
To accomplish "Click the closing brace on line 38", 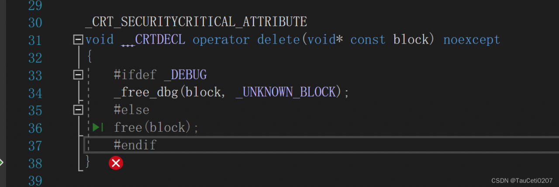I will (88, 162).
